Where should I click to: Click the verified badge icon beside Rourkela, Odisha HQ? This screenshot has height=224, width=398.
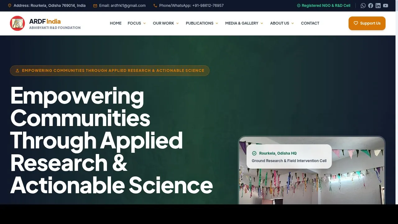pos(254,153)
